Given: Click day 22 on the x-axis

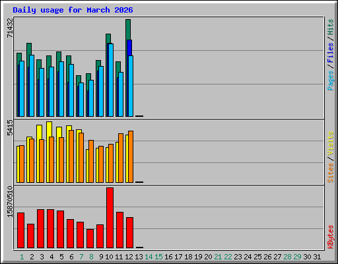Looking at the screenshot, I should pyautogui.click(x=228, y=257).
